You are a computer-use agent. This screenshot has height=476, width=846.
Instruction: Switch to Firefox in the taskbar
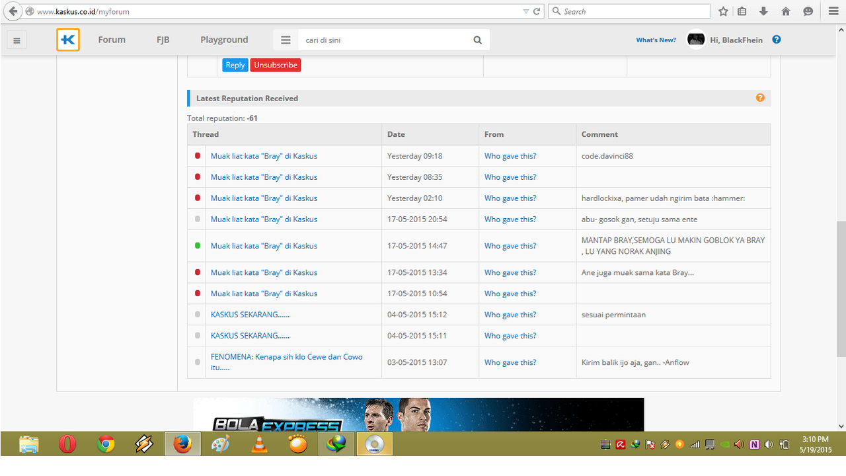point(182,444)
